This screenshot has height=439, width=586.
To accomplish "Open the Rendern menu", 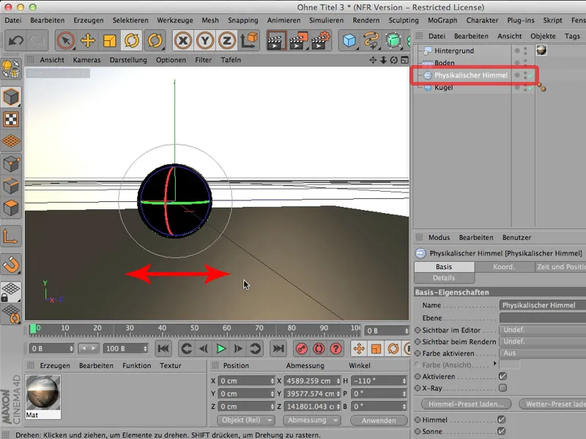I will [366, 20].
